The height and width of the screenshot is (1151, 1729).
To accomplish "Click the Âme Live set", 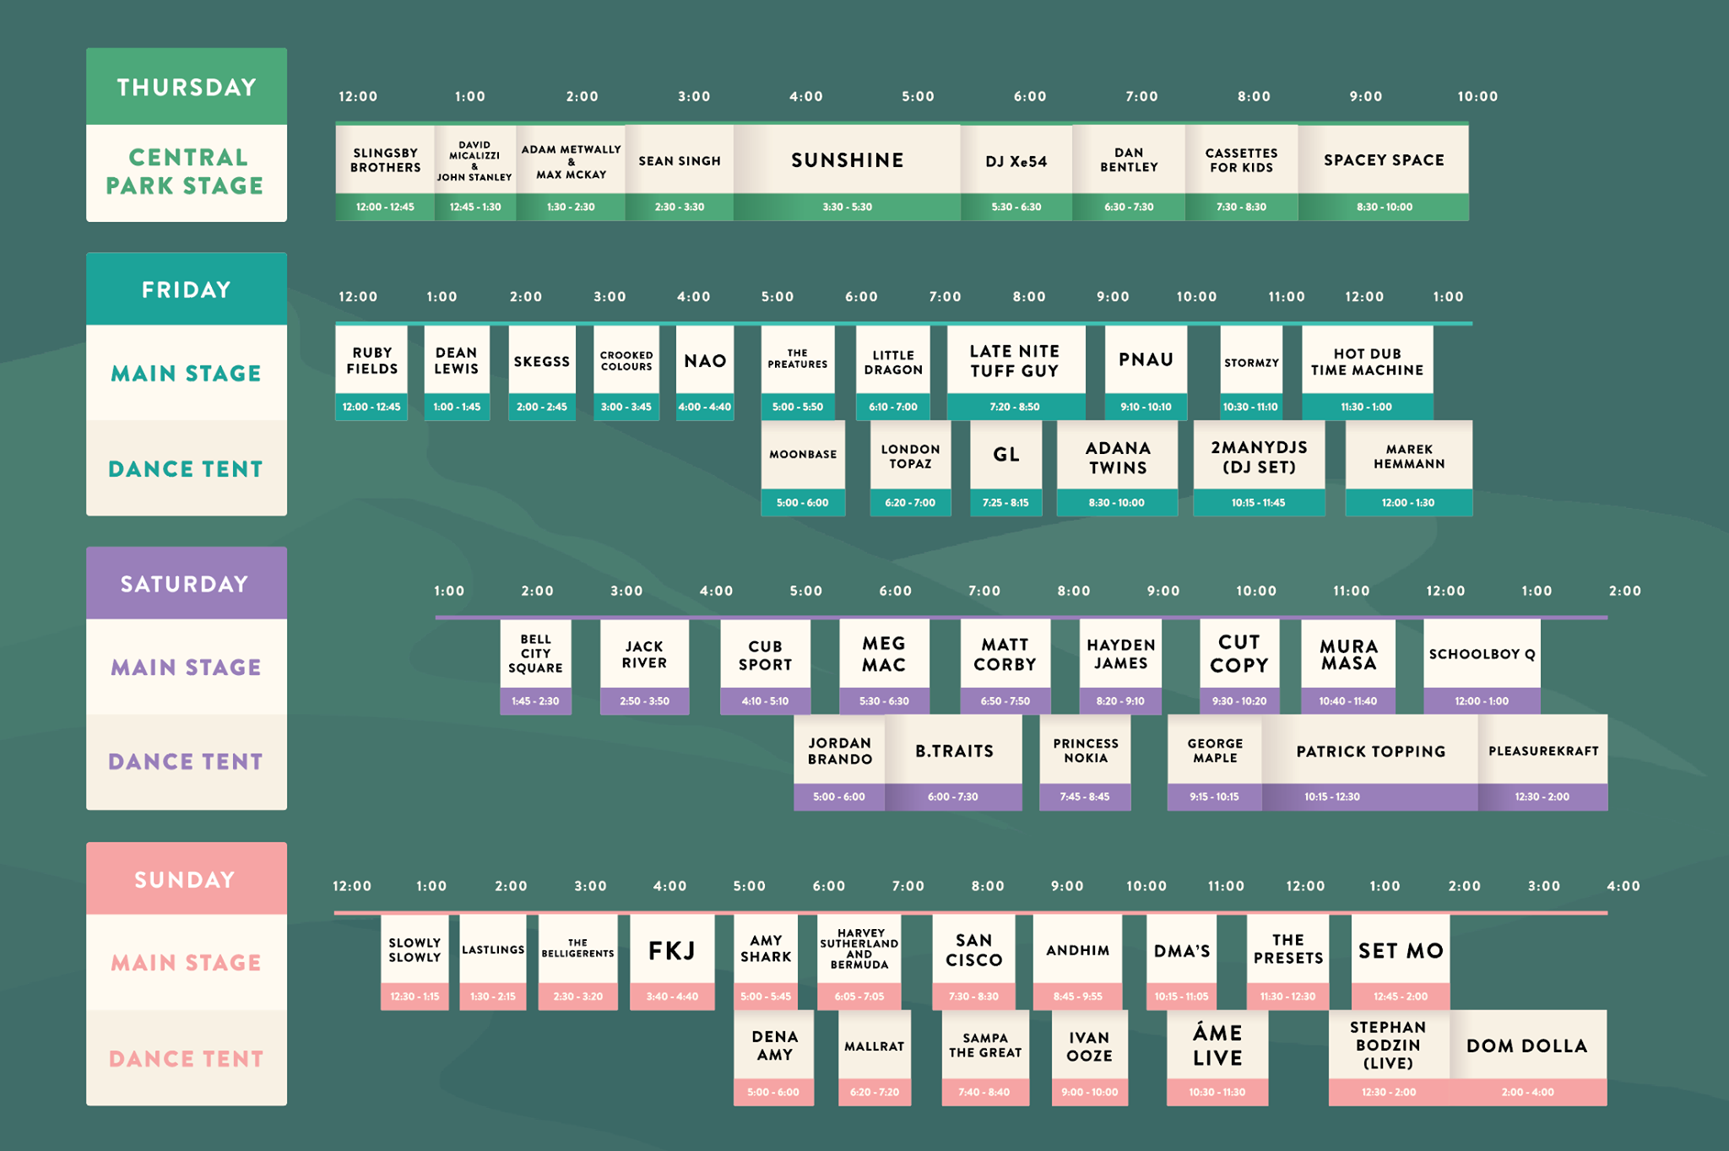I will click(x=1217, y=1058).
